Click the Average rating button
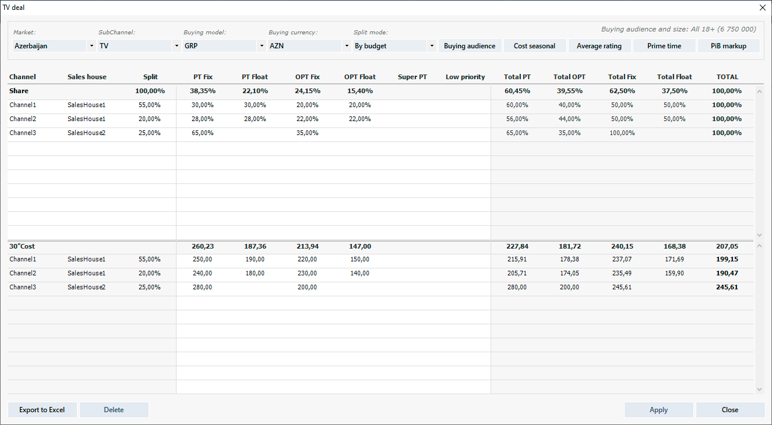The width and height of the screenshot is (772, 425). (599, 46)
